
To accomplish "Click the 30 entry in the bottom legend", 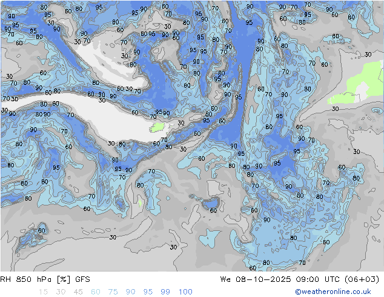I will (61, 292).
